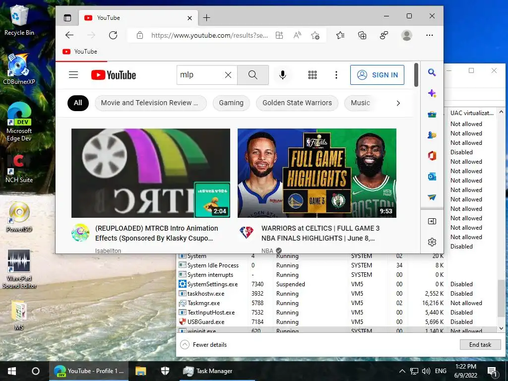Open the NBA channel avatar
This screenshot has width=508, height=381.
click(247, 232)
